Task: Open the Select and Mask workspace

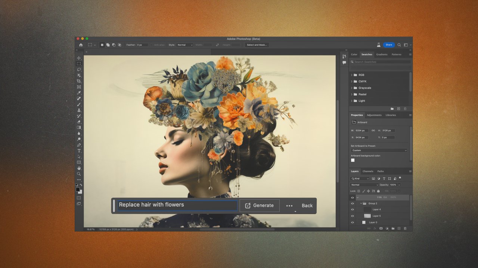Action: 257,45
